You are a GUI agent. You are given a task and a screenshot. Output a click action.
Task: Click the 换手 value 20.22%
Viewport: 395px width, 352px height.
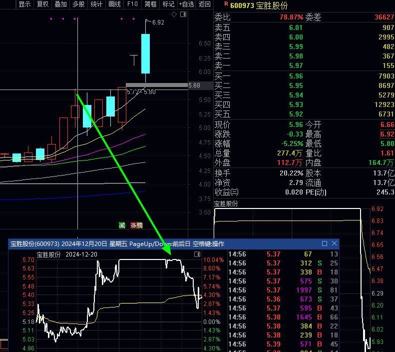click(291, 173)
